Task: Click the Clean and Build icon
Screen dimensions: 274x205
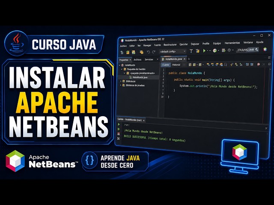Action: (198, 51)
